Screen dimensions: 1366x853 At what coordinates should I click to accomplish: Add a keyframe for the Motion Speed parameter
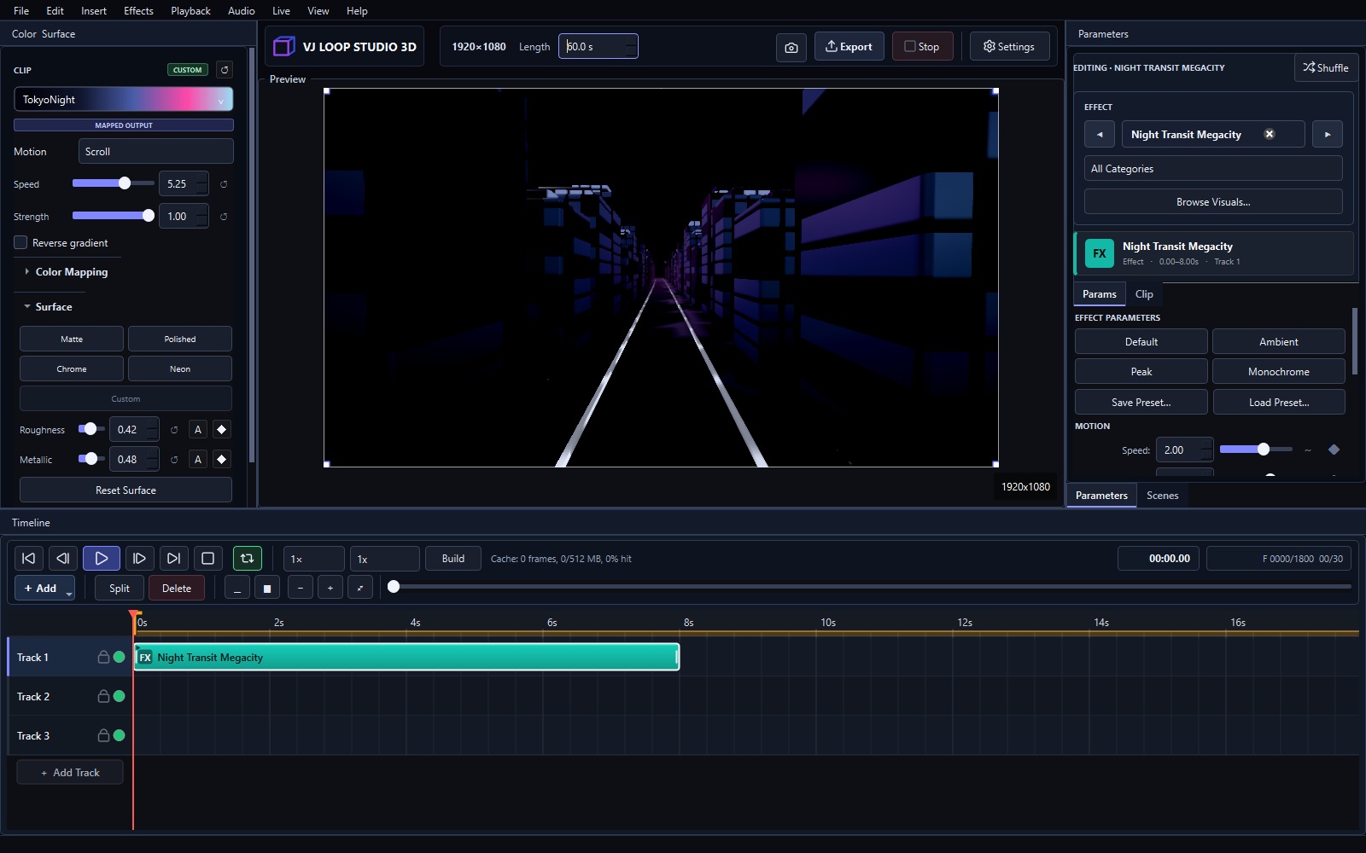[1334, 450]
